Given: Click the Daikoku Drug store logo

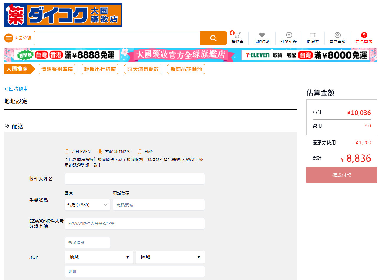Looking at the screenshot, I should point(63,15).
